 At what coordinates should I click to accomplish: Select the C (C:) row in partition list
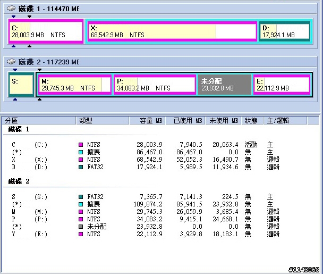pos(145,145)
